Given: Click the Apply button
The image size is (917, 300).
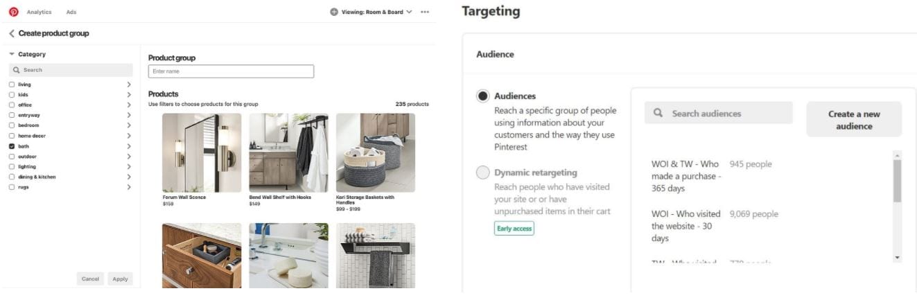Looking at the screenshot, I should [x=120, y=279].
